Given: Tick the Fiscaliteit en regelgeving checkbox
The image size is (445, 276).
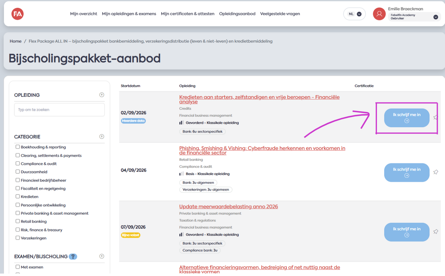Looking at the screenshot, I should [x=18, y=188].
